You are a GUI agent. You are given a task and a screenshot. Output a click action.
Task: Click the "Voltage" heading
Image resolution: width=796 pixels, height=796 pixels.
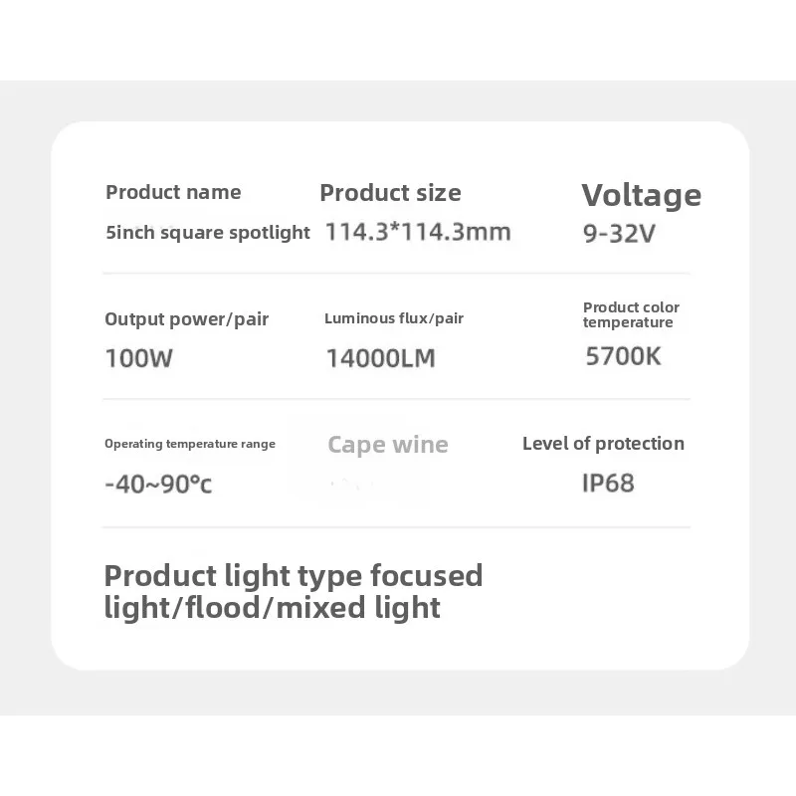[641, 195]
